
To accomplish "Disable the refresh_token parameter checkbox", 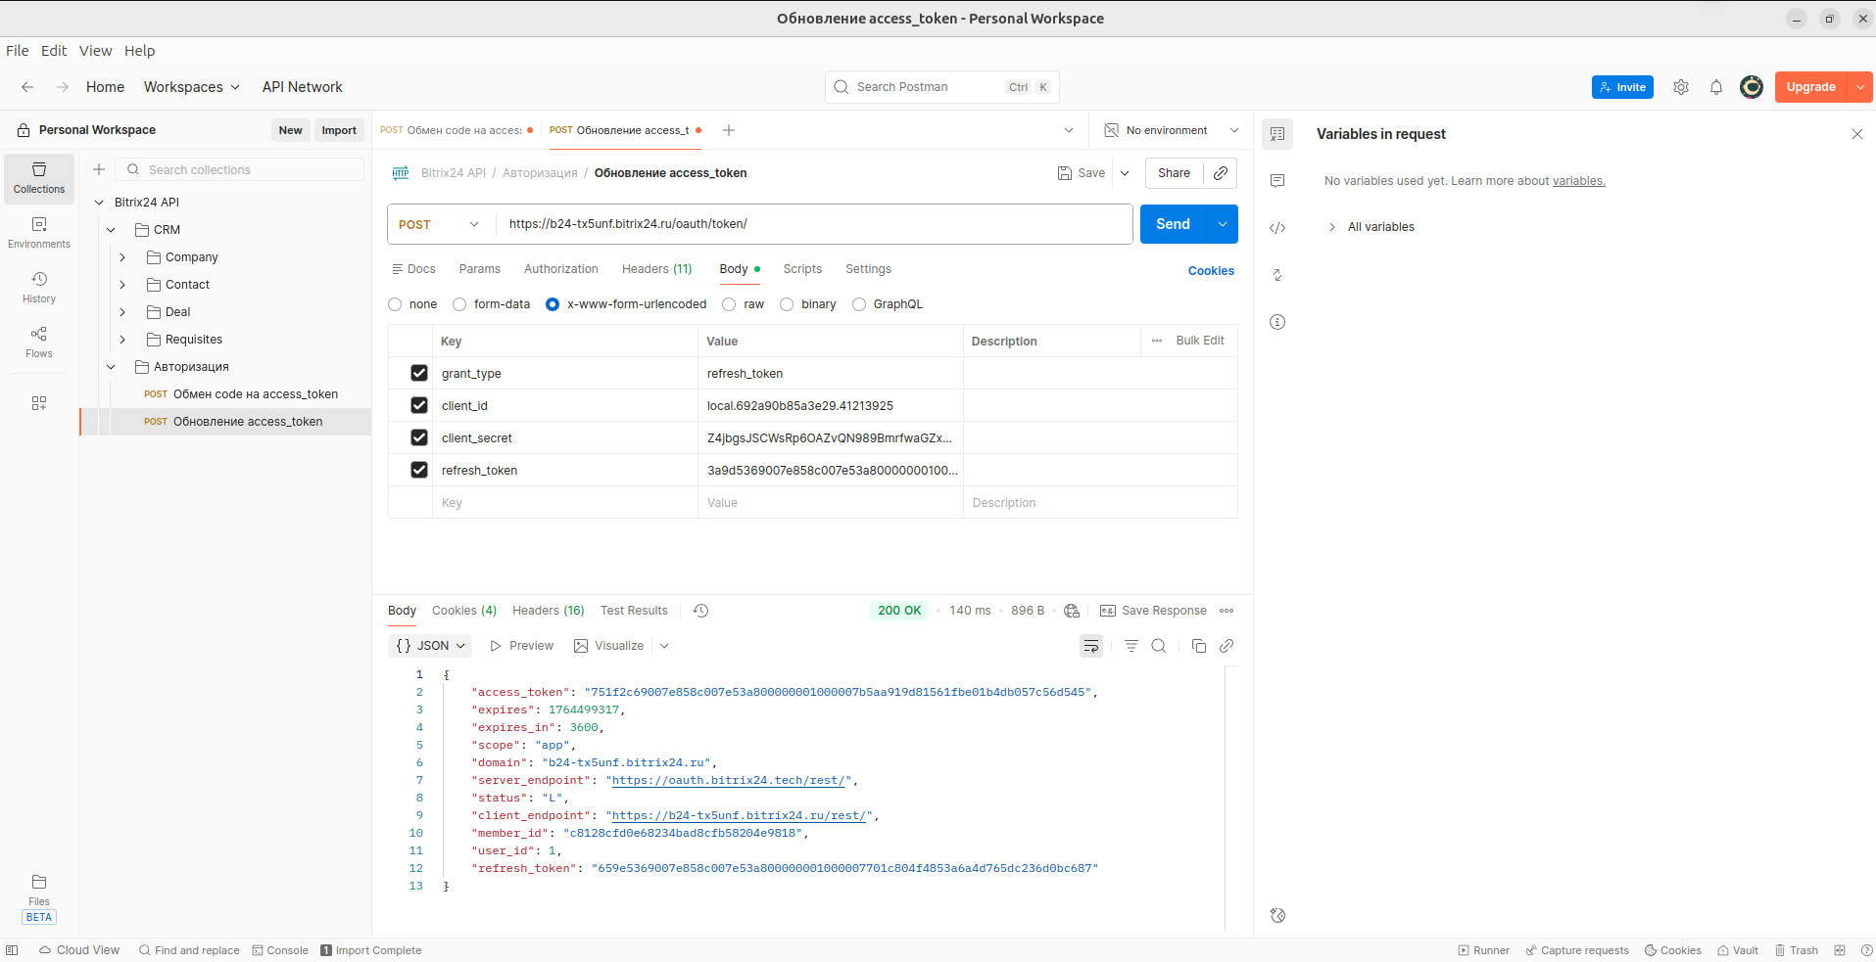I will [x=419, y=470].
